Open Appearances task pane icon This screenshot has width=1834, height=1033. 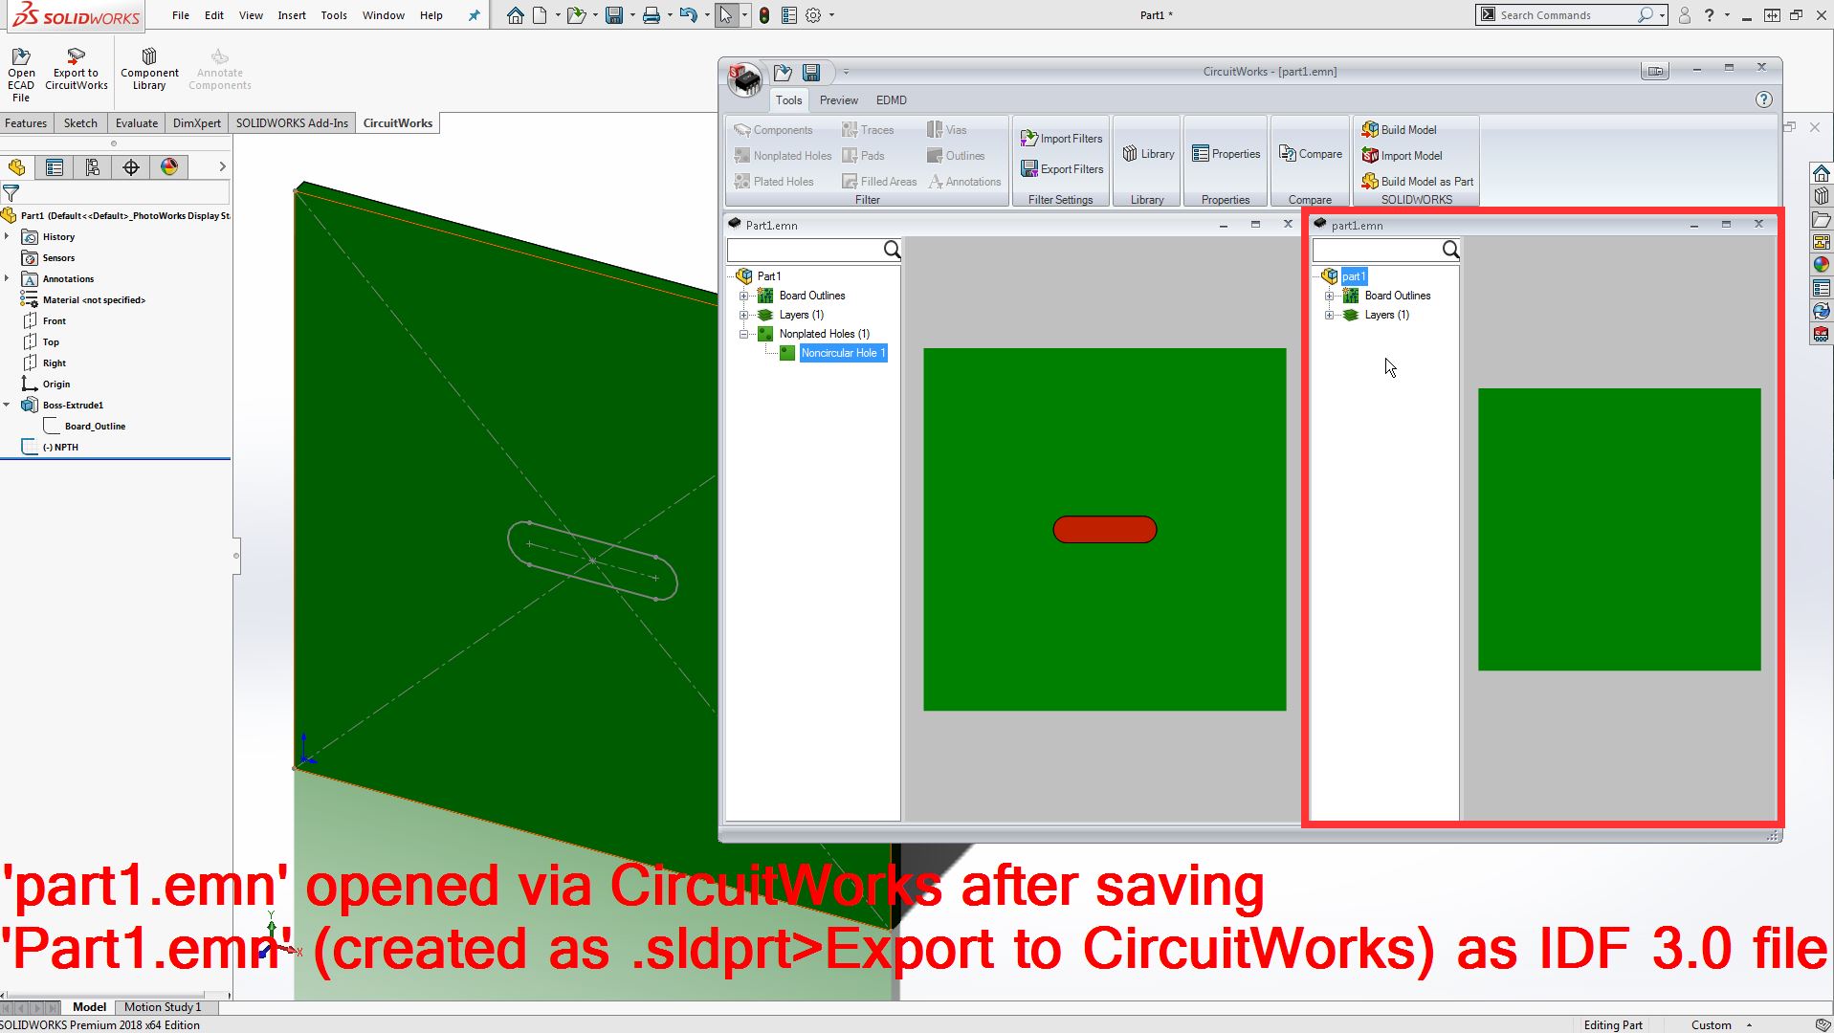pyautogui.click(x=1822, y=265)
